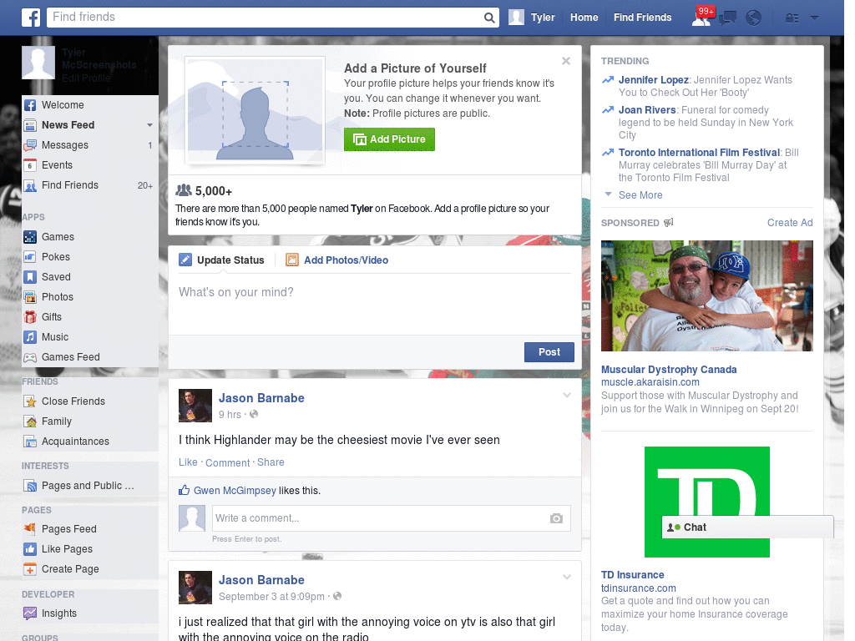Screen dimensions: 855x641
Task: Open Gwen McGimpsey's profile link
Action: (x=235, y=491)
